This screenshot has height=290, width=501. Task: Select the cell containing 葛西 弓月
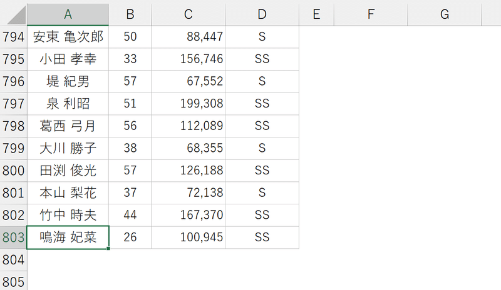click(x=68, y=126)
